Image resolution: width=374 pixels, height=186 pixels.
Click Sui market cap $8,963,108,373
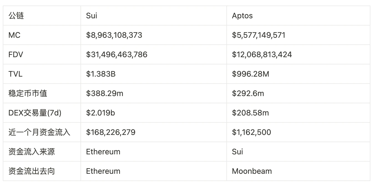pos(114,35)
